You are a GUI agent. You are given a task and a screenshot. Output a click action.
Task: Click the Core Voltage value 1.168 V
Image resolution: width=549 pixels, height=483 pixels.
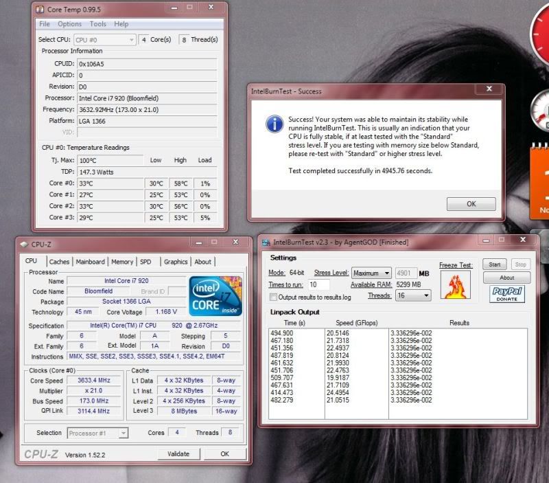click(x=166, y=312)
